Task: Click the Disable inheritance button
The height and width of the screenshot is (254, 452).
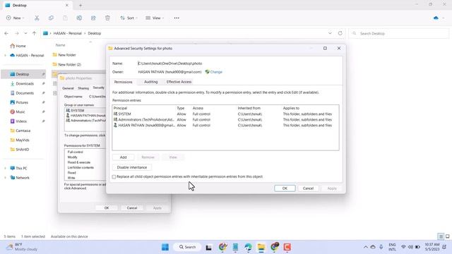Action: click(132, 167)
